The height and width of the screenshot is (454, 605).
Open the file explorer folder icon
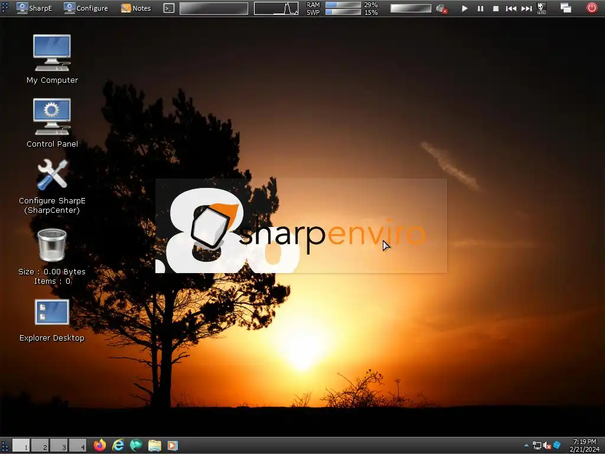[x=154, y=446]
